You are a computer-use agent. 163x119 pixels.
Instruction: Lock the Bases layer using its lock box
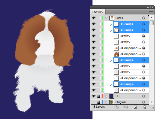[x=99, y=18]
